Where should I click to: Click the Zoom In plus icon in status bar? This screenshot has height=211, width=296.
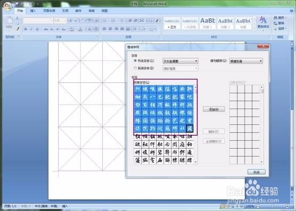coord(287,206)
